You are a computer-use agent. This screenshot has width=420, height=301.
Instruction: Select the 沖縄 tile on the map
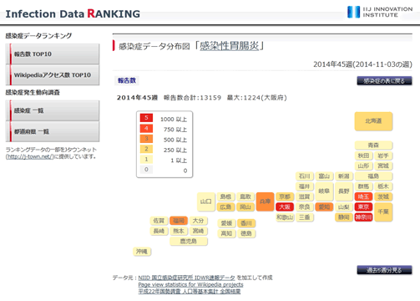(x=142, y=252)
